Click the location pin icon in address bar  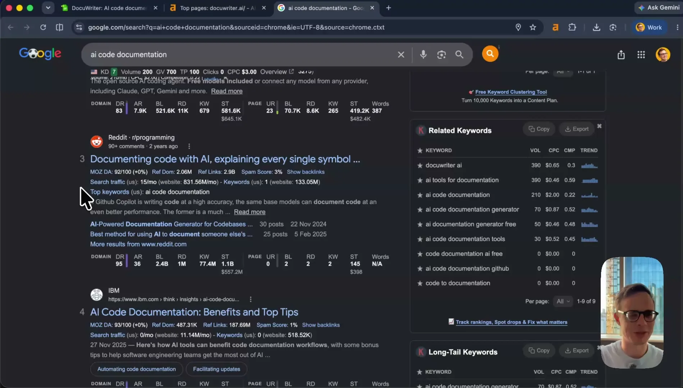tap(518, 27)
